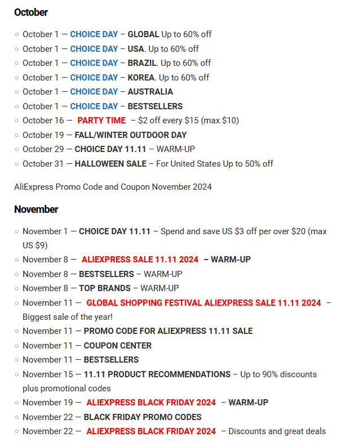Open GLOBAL SHOPPING FESTIVAL ALIEXPRESS SALE link
Screen dimensions: 350x442
pyautogui.click(x=203, y=303)
